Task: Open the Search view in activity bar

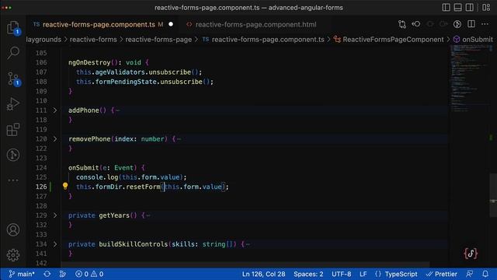Action: [13, 53]
